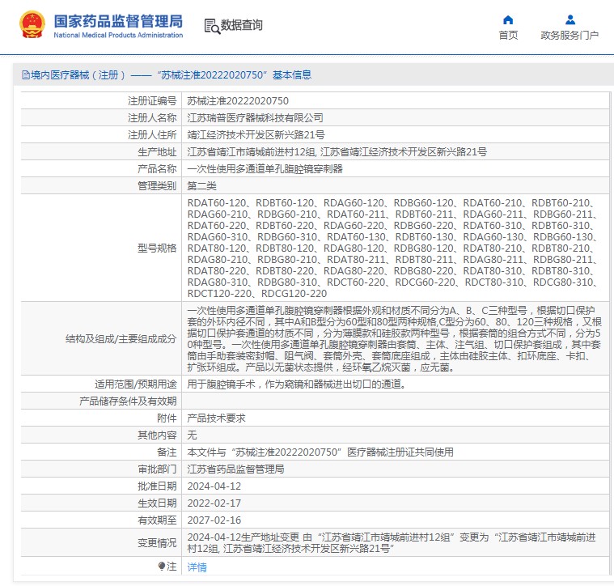Click the 生产地址 value row

pos(337,152)
